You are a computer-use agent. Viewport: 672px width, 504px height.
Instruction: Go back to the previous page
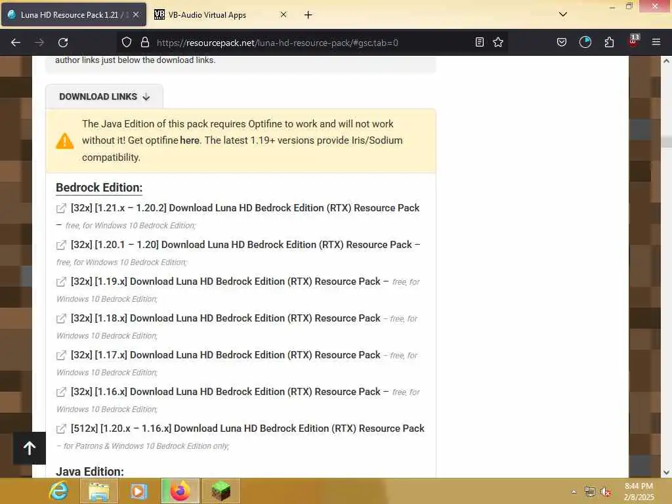click(x=16, y=43)
